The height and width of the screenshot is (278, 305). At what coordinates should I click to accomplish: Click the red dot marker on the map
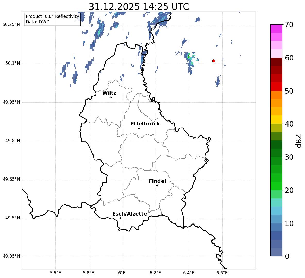click(x=214, y=61)
